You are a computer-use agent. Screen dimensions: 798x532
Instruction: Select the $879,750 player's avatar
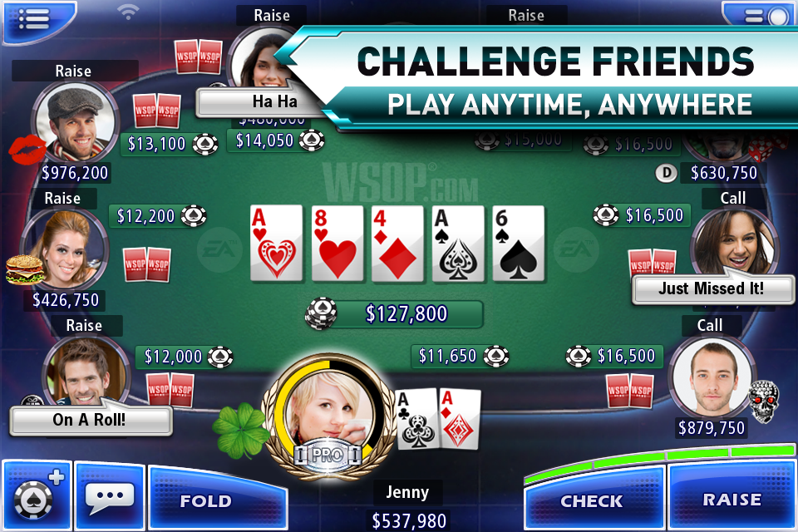[712, 378]
